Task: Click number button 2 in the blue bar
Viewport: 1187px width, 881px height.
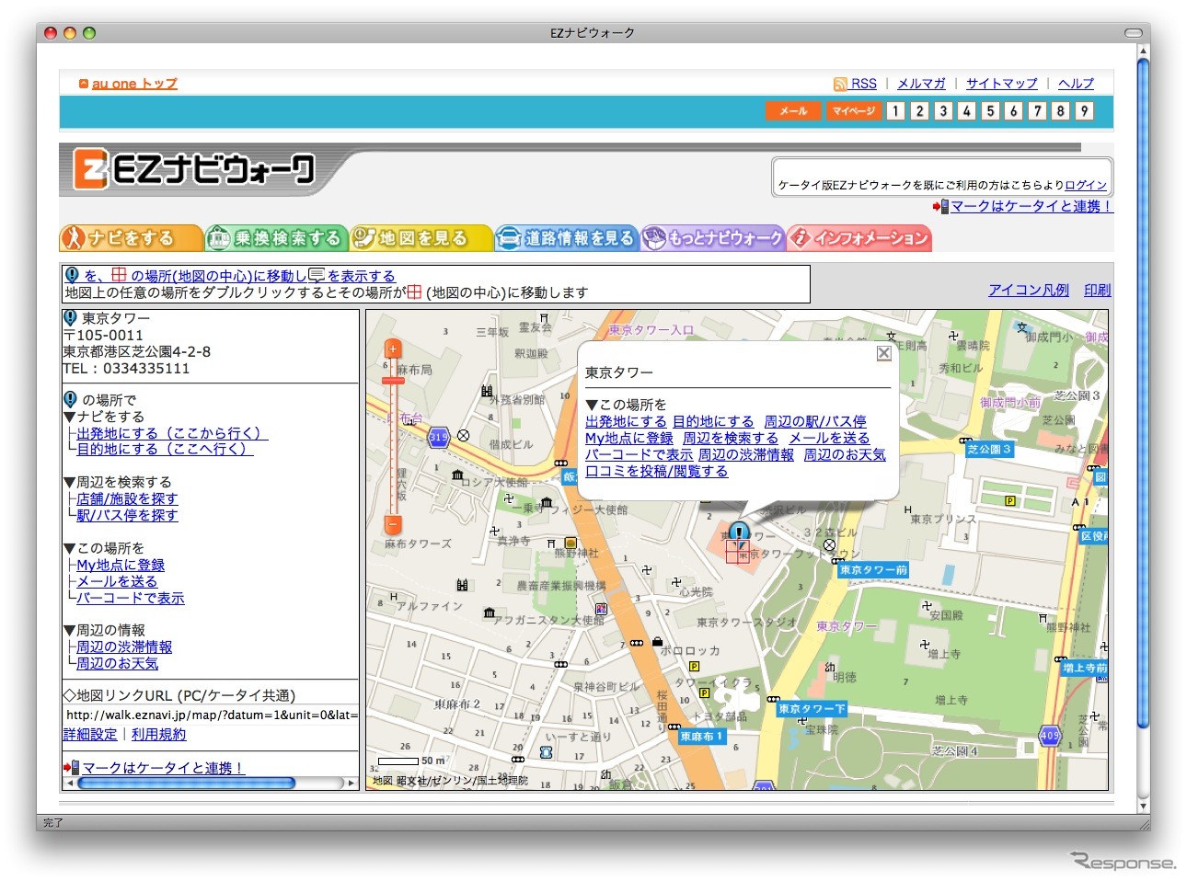Action: point(919,111)
